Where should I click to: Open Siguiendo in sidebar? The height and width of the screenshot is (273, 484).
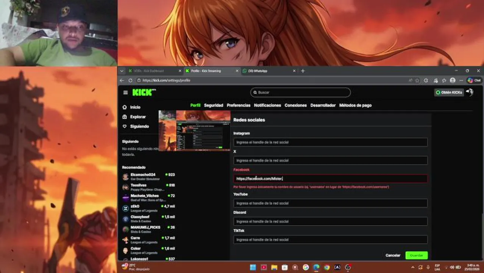coord(136,126)
